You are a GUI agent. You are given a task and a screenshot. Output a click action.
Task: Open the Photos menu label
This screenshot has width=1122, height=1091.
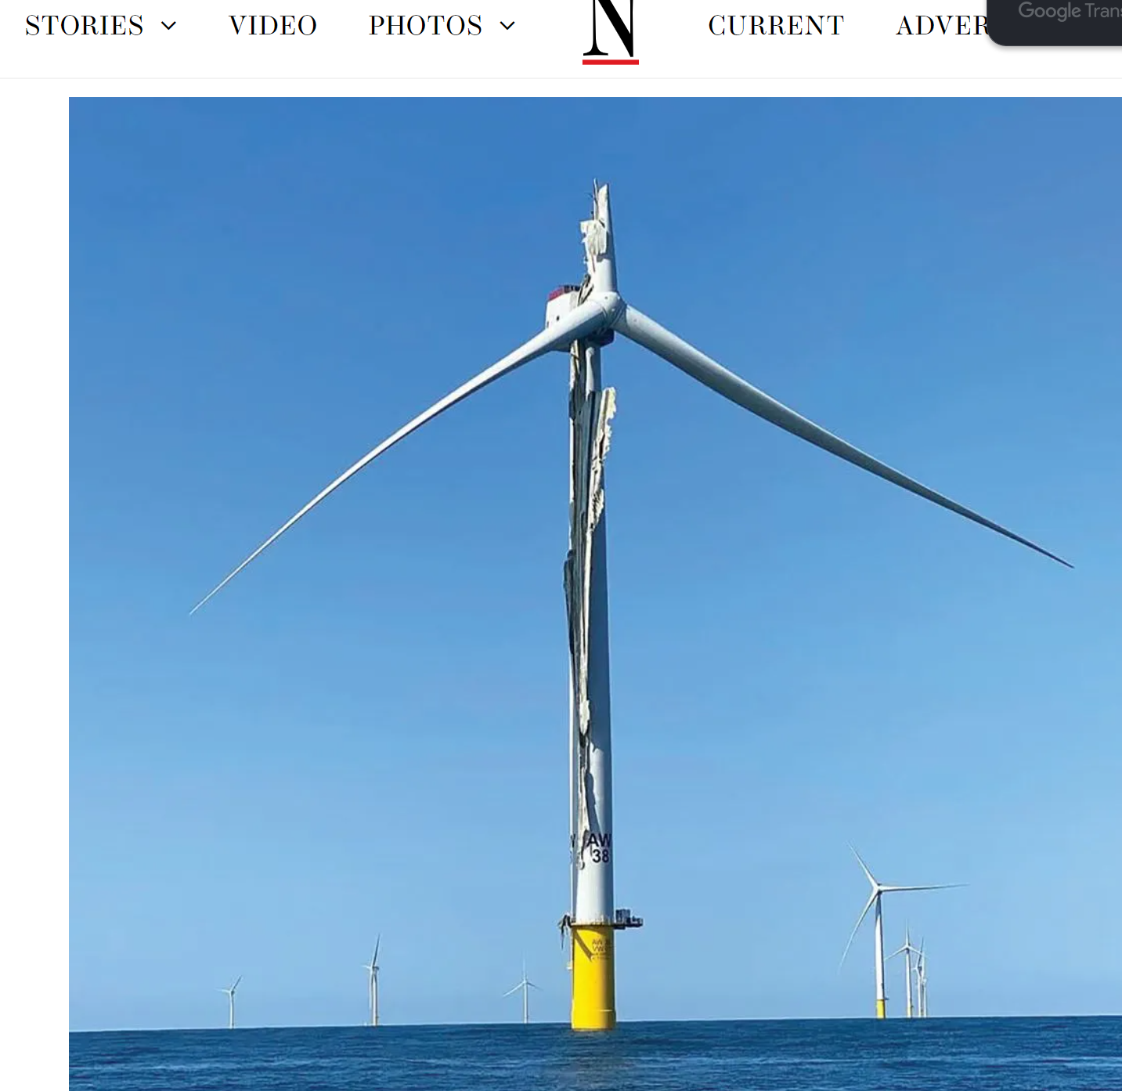coord(425,26)
